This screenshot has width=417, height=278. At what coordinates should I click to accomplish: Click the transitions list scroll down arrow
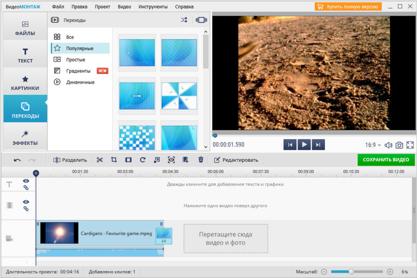[x=206, y=147]
